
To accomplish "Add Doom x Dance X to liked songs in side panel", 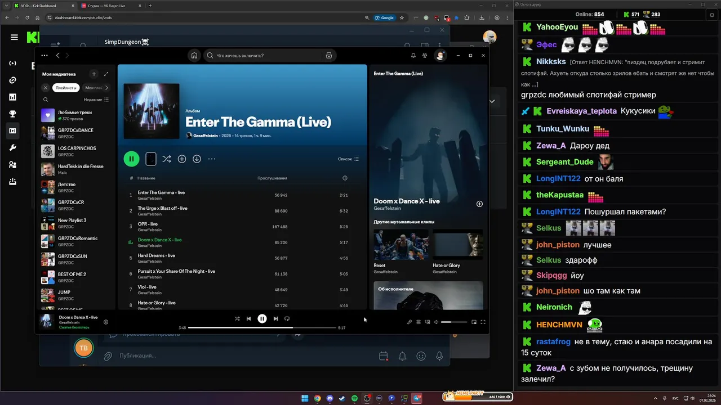I will click(479, 204).
